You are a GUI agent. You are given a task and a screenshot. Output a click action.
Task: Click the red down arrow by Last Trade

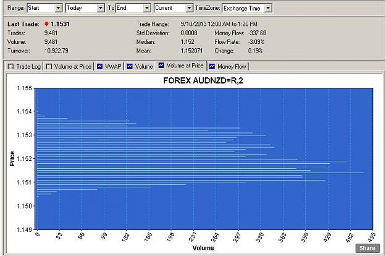click(x=46, y=24)
